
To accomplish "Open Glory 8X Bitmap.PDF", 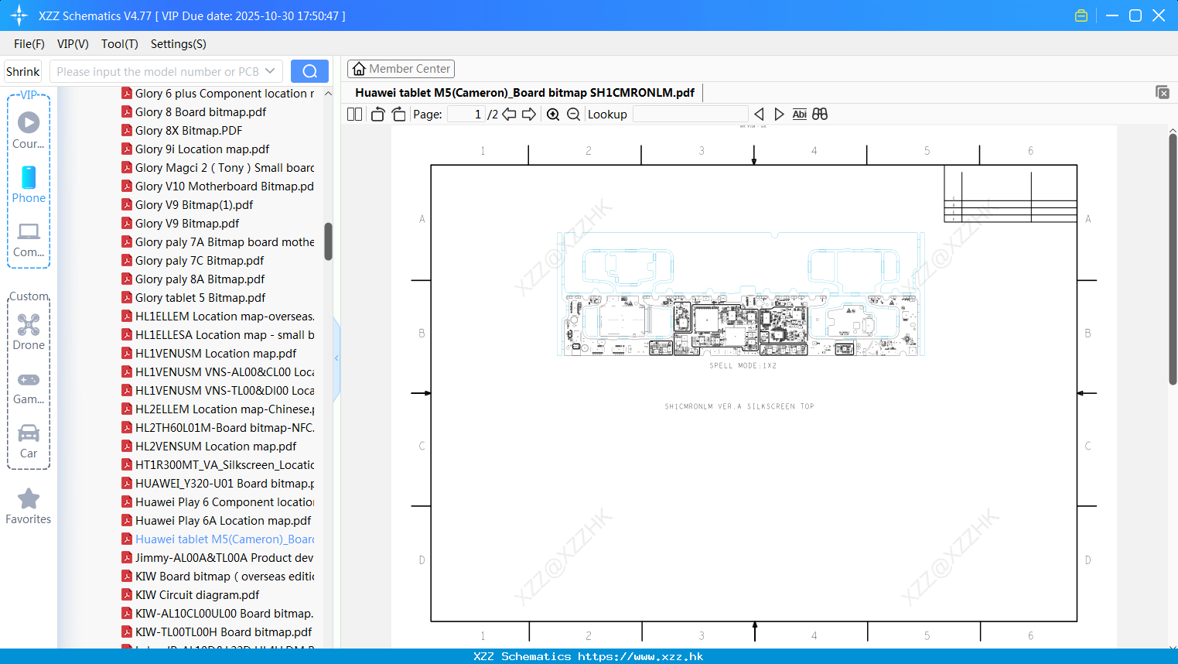I will tap(182, 131).
